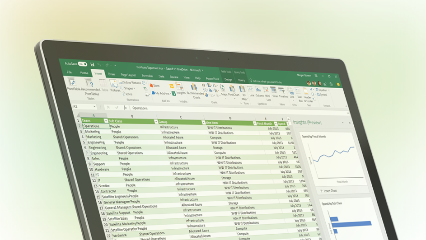
Task: Open the Power Pivot tab
Action: point(212,78)
